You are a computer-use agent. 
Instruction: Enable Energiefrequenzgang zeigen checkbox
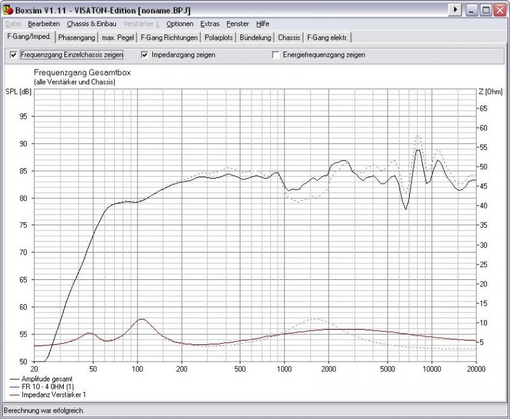tap(275, 55)
